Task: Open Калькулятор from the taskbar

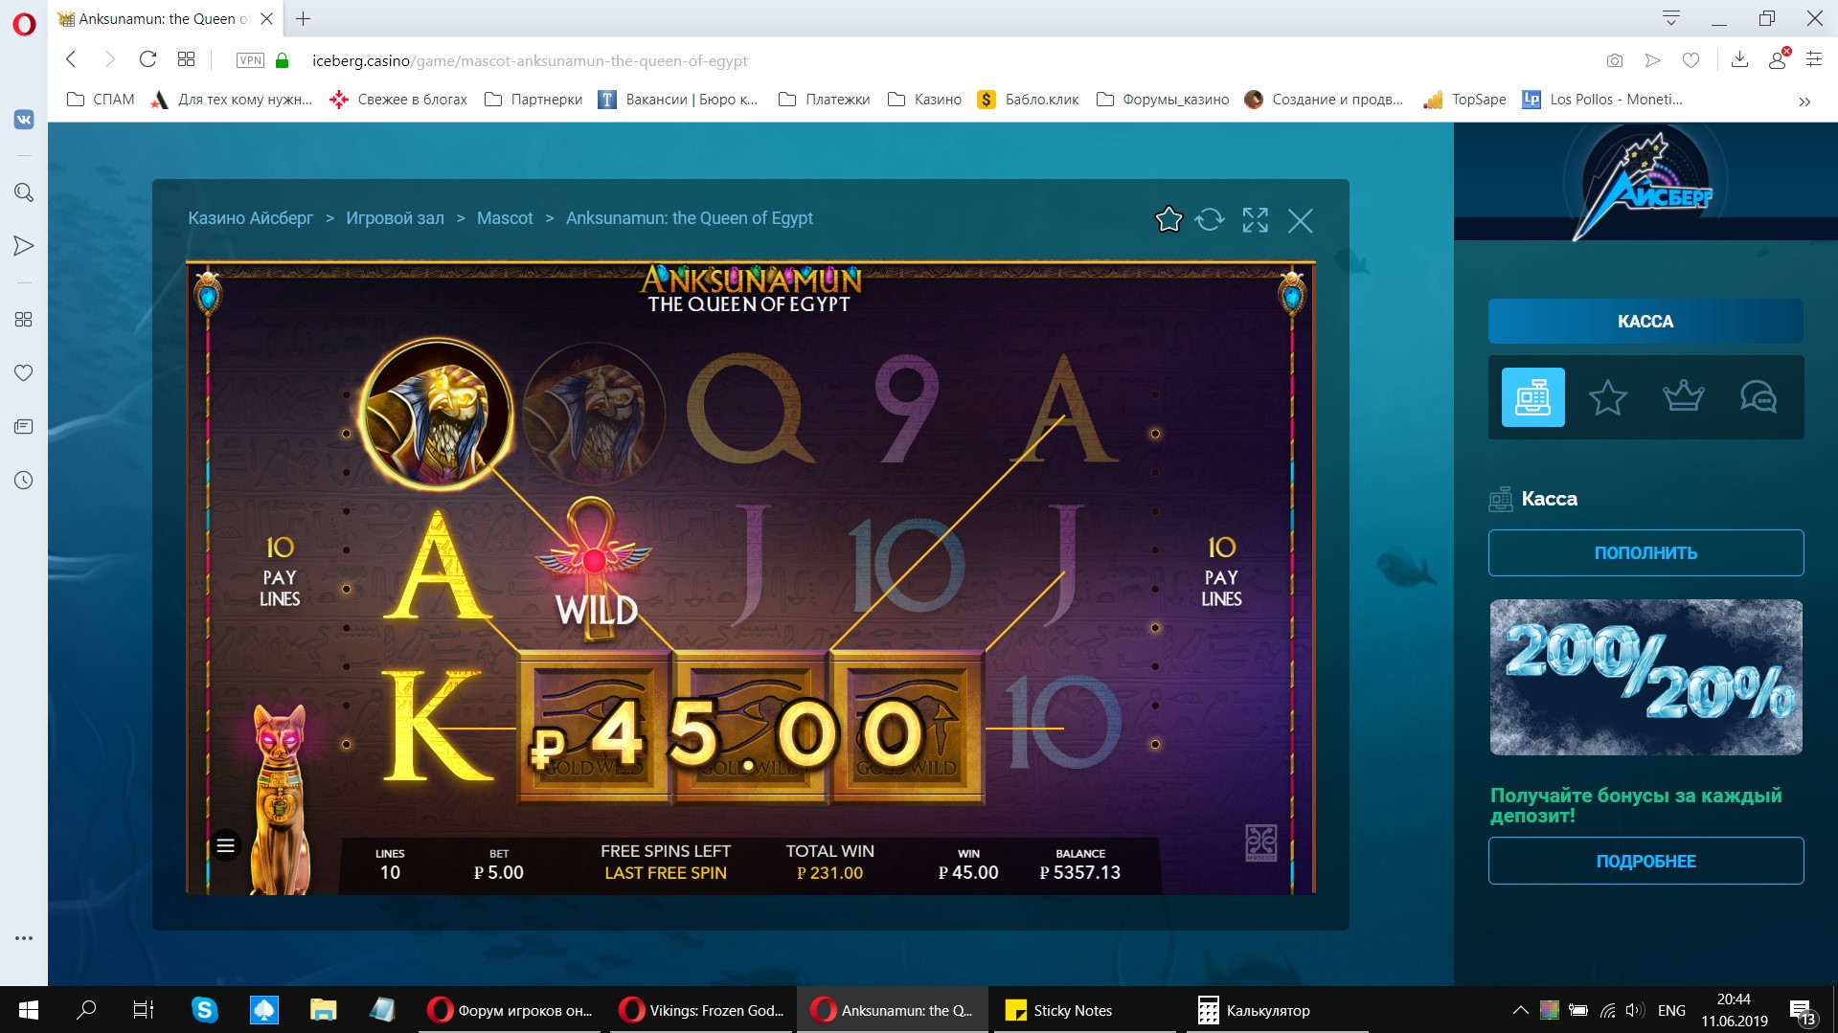Action: [1277, 1010]
